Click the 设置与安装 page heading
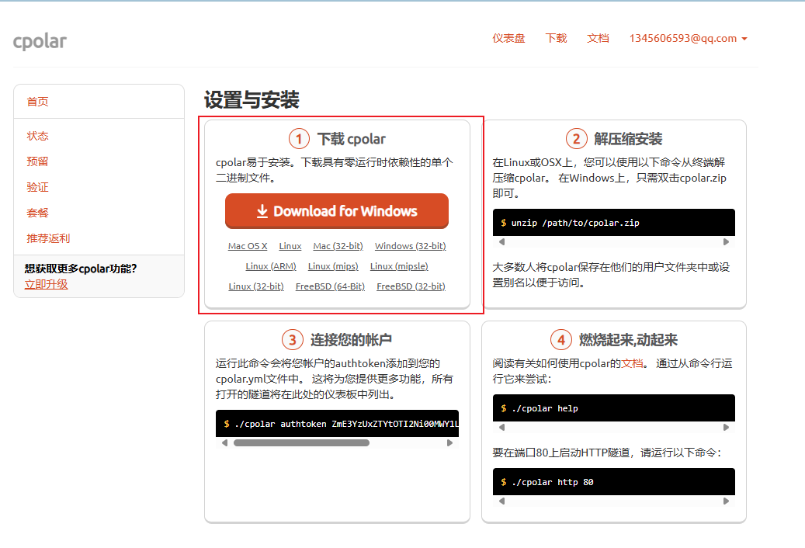The height and width of the screenshot is (548, 805). pyautogui.click(x=252, y=99)
